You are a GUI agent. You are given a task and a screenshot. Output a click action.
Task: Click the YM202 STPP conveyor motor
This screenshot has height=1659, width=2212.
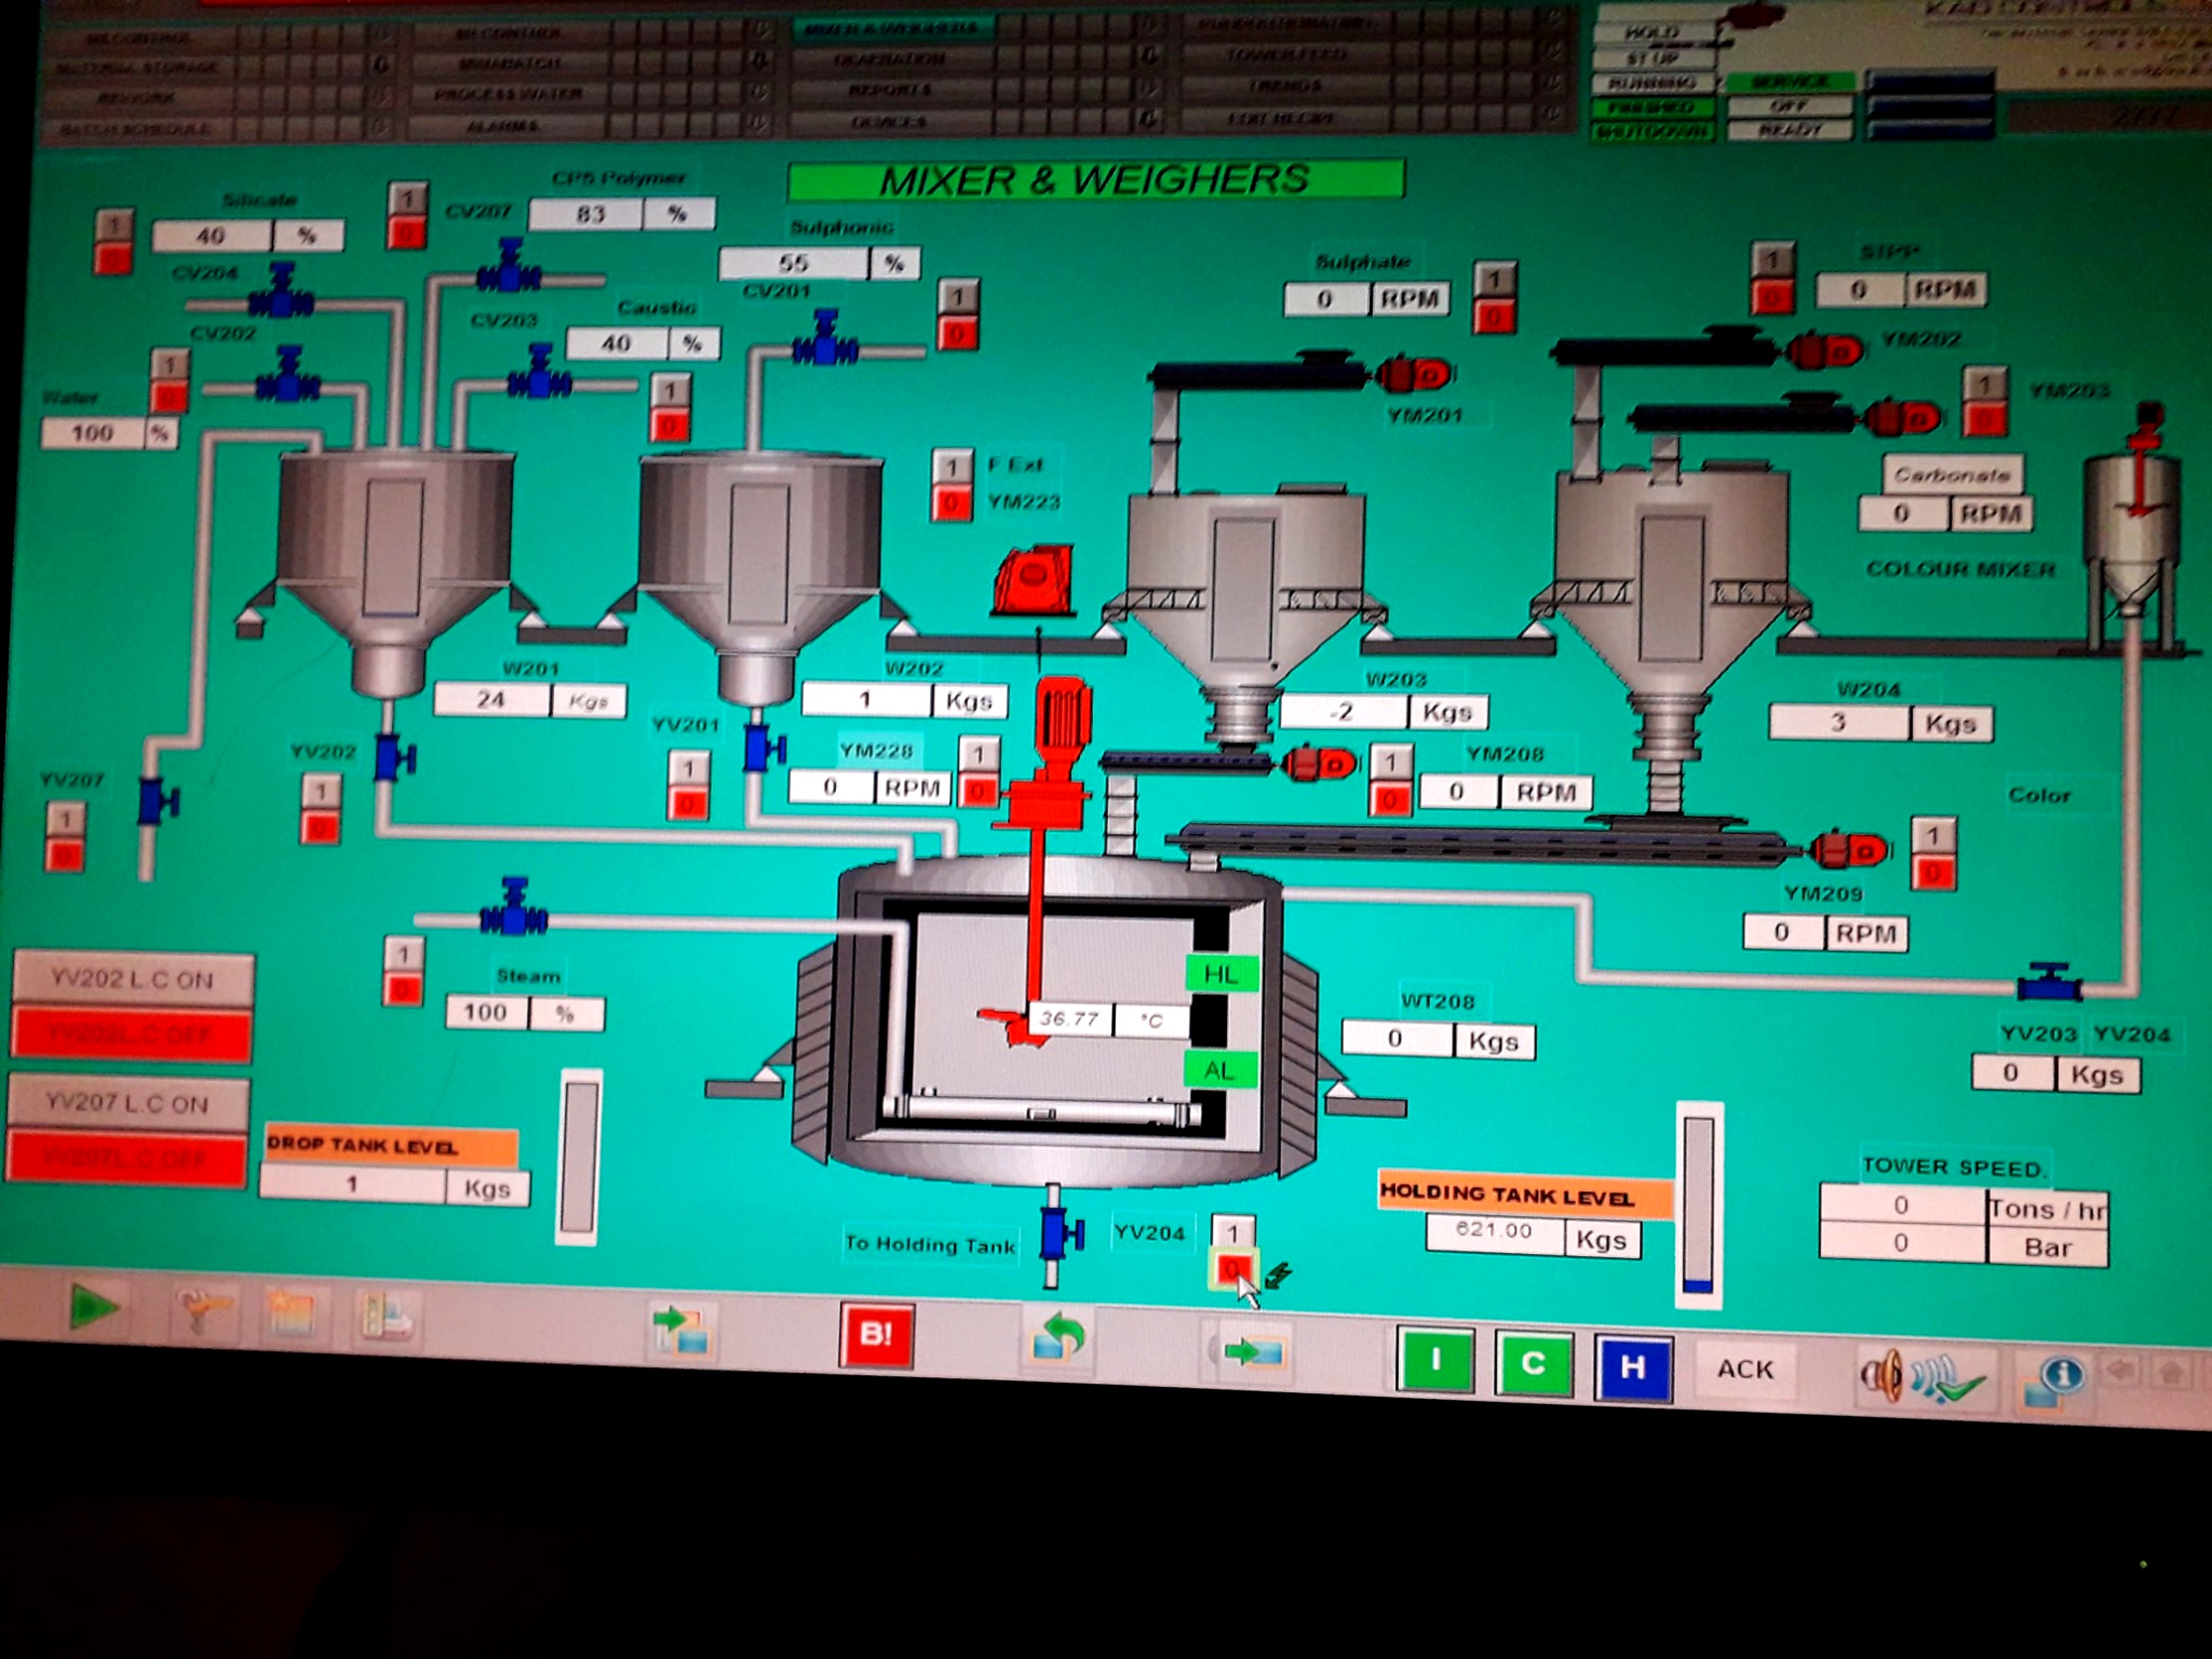tap(1826, 350)
